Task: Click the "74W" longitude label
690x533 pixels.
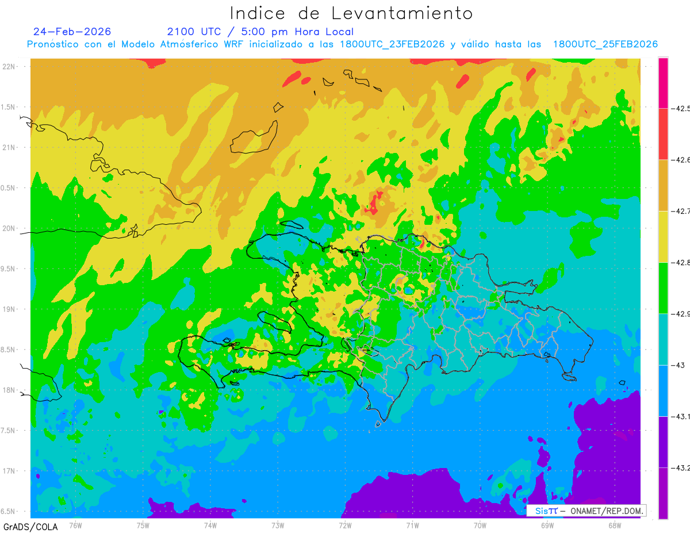Action: coord(210,524)
